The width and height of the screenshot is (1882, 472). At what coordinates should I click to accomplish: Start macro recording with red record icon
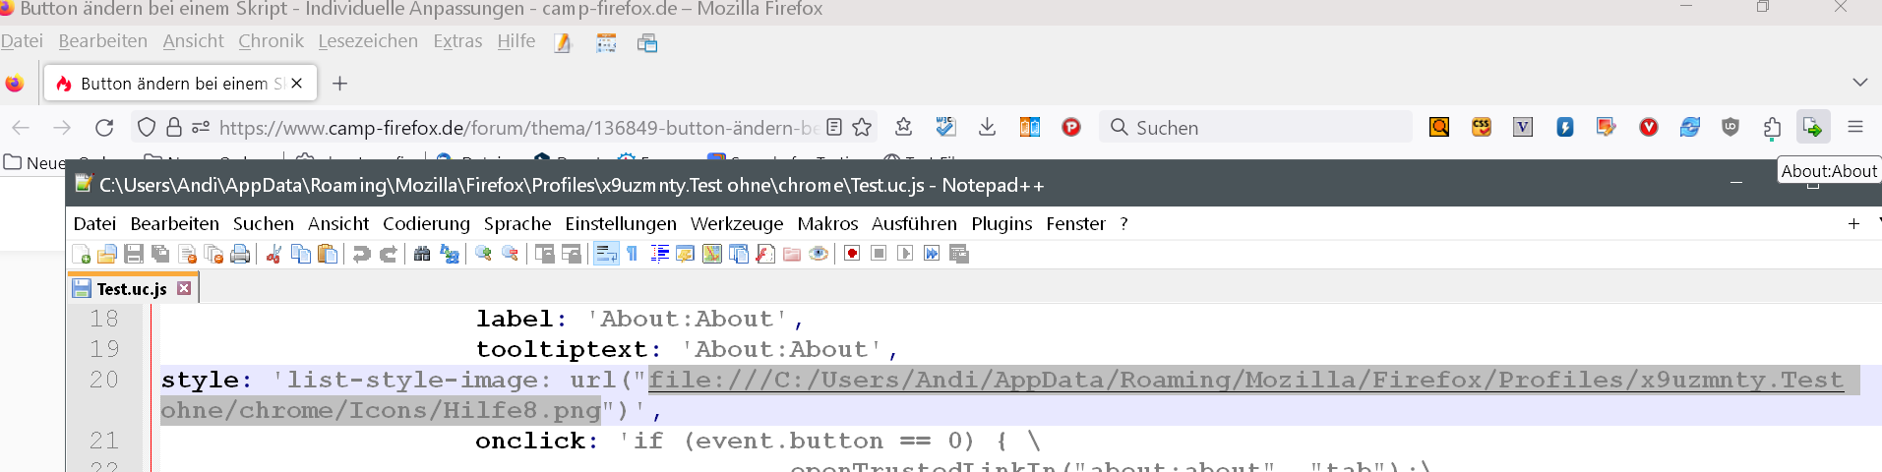(x=852, y=254)
